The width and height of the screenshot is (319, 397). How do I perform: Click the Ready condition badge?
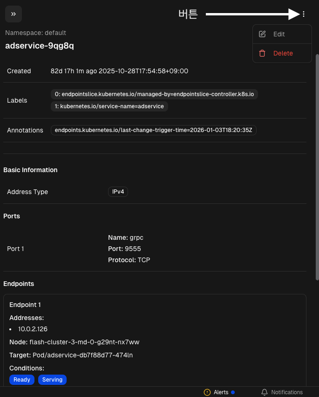click(x=22, y=380)
